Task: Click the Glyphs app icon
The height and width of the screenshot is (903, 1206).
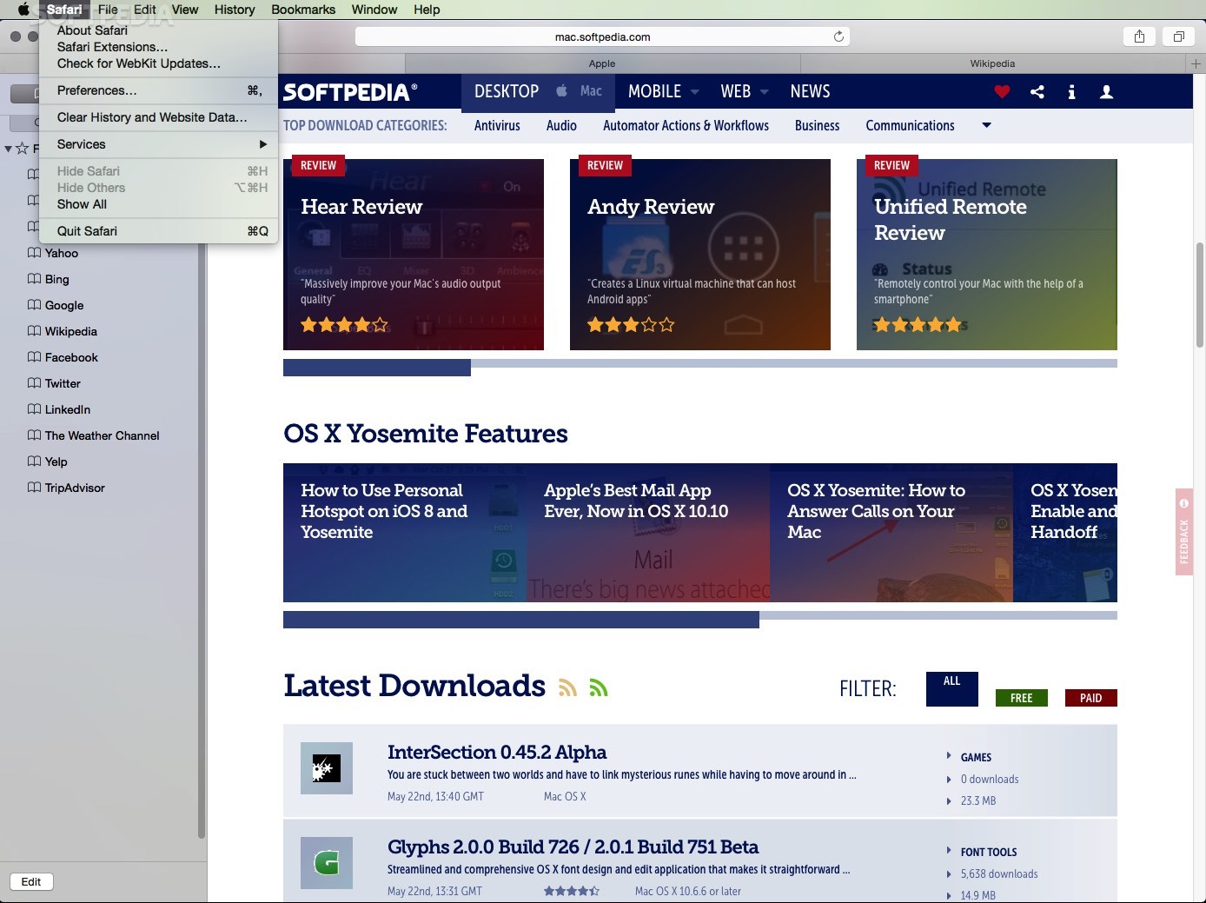Action: click(327, 863)
